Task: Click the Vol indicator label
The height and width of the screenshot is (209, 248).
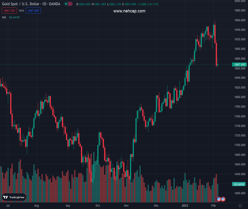Action: (4, 17)
